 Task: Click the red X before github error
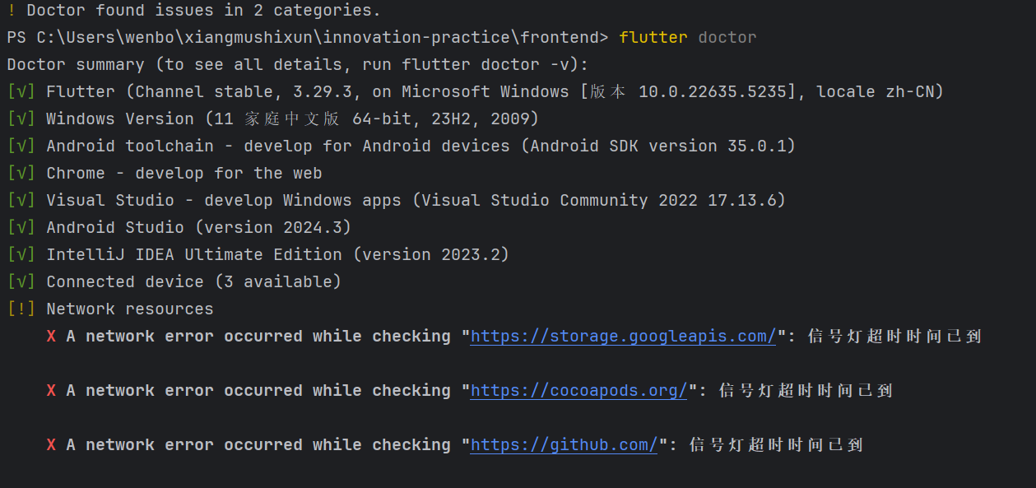51,444
